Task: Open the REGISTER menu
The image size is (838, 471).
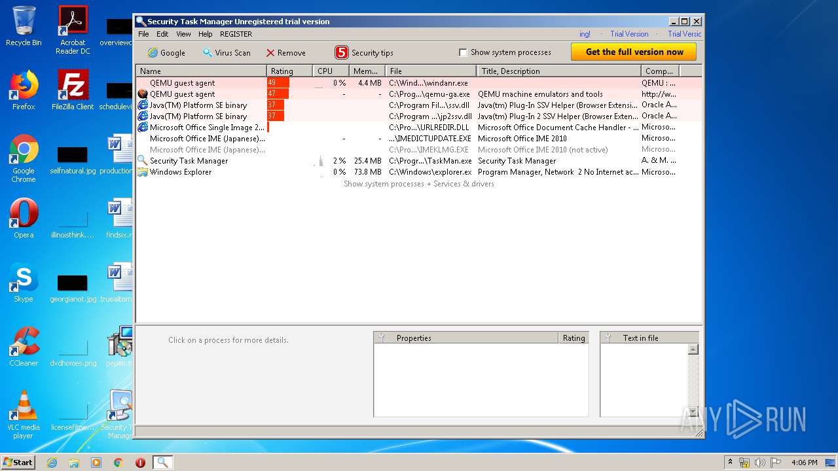Action: point(236,34)
